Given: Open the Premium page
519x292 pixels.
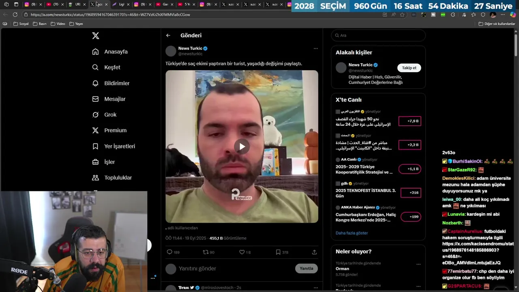Looking at the screenshot, I should pyautogui.click(x=109, y=130).
